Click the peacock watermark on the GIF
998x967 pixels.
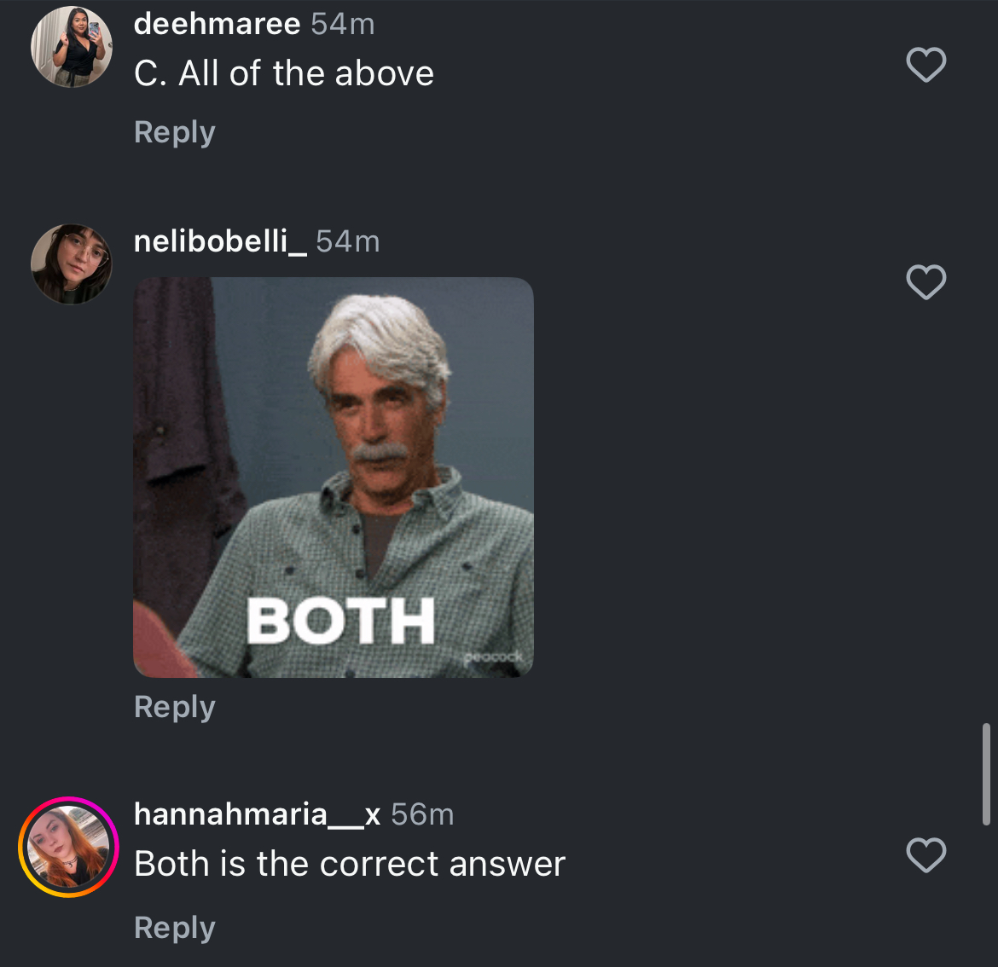pos(494,657)
